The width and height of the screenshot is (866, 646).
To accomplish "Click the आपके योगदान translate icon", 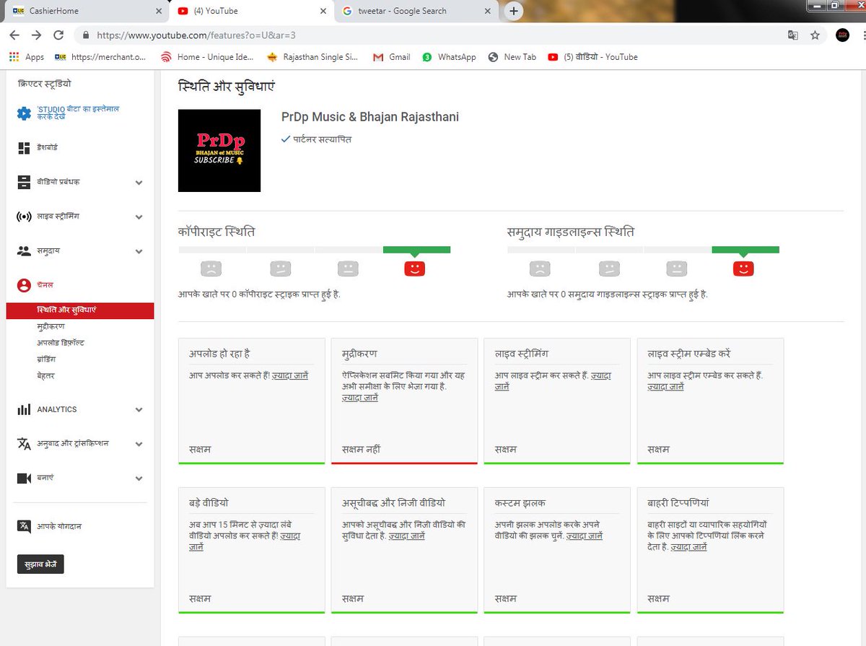I will click(24, 526).
